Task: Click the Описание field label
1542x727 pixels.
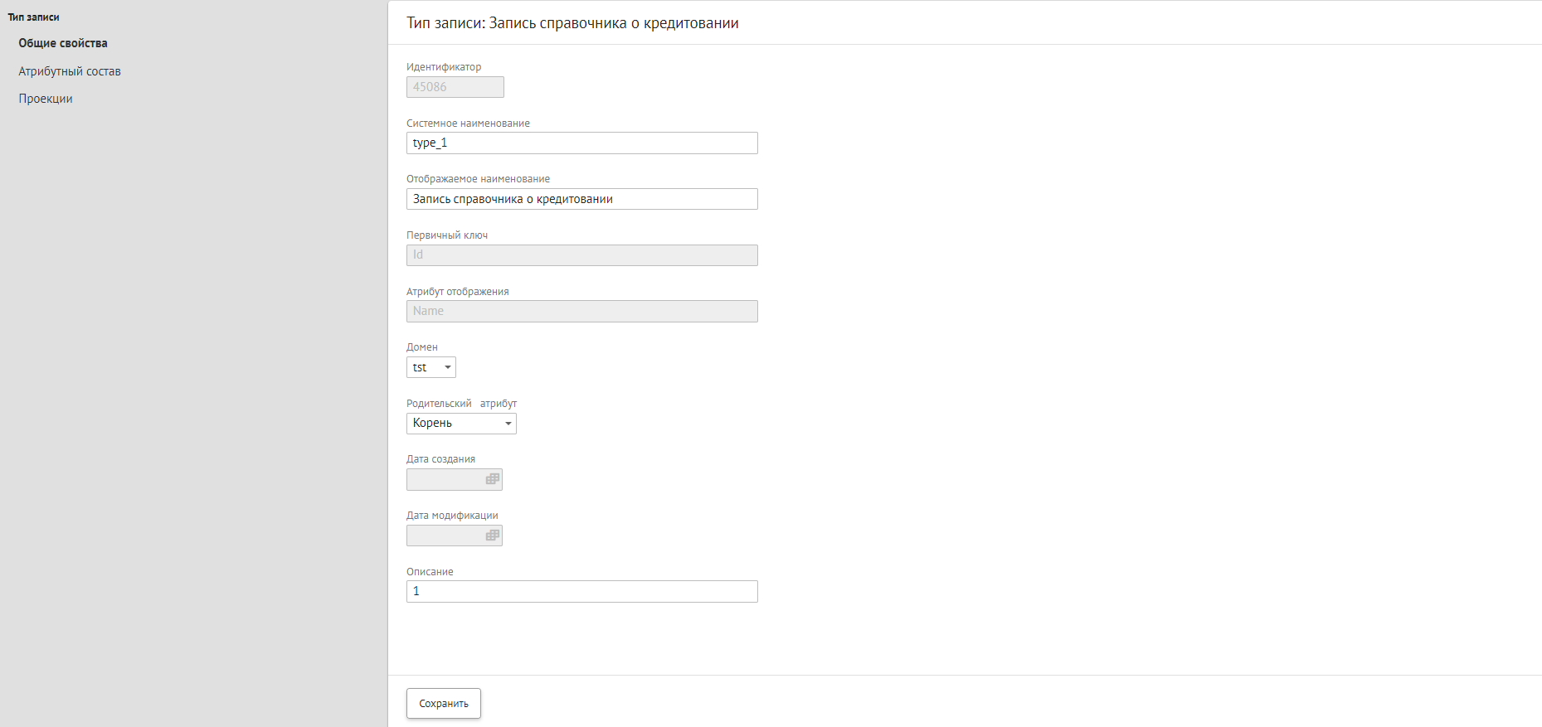Action: tap(430, 572)
